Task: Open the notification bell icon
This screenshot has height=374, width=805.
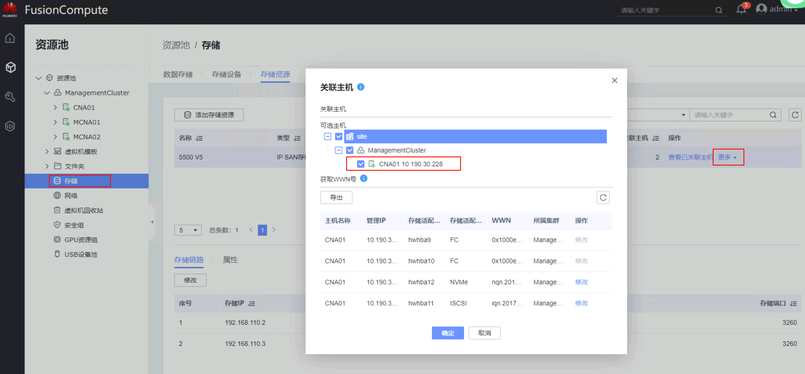Action: tap(741, 10)
